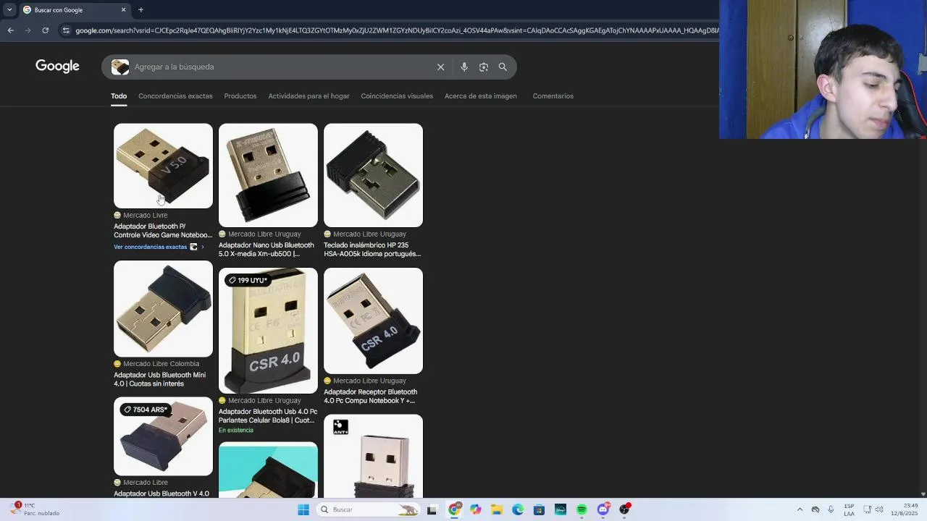Open the ANT+ USB dongle image
Viewport: 927px width, 521px height.
[x=373, y=456]
